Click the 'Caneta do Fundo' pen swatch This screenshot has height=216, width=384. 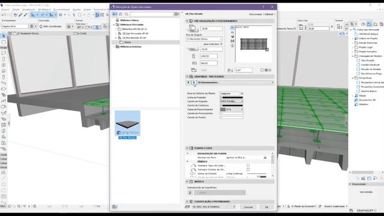(231, 118)
